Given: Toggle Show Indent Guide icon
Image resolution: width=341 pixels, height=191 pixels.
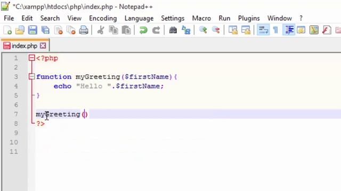Looking at the screenshot, I should tap(289, 30).
